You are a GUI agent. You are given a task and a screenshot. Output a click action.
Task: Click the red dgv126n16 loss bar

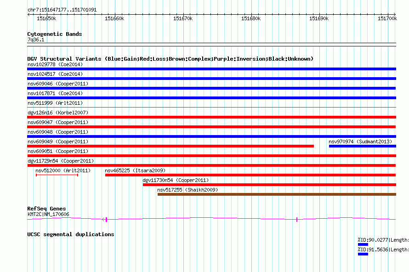tap(211, 117)
